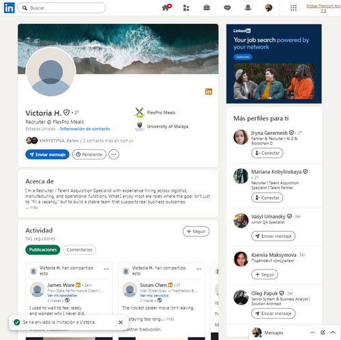
Task: Click the blue Enviar mensaje button
Action: tap(47, 155)
